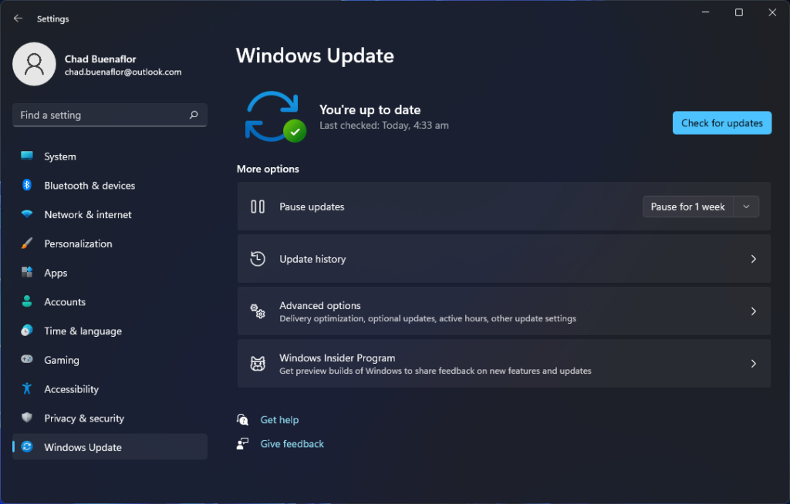The height and width of the screenshot is (504, 790).
Task: Click the Delivery optimization description text
Action: [427, 318]
